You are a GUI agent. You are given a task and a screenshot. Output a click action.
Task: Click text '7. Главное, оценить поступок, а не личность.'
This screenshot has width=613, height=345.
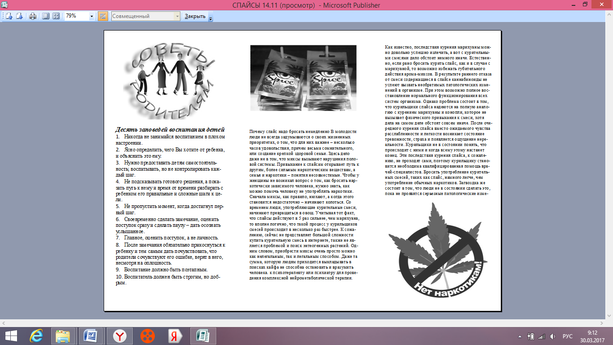(167, 238)
